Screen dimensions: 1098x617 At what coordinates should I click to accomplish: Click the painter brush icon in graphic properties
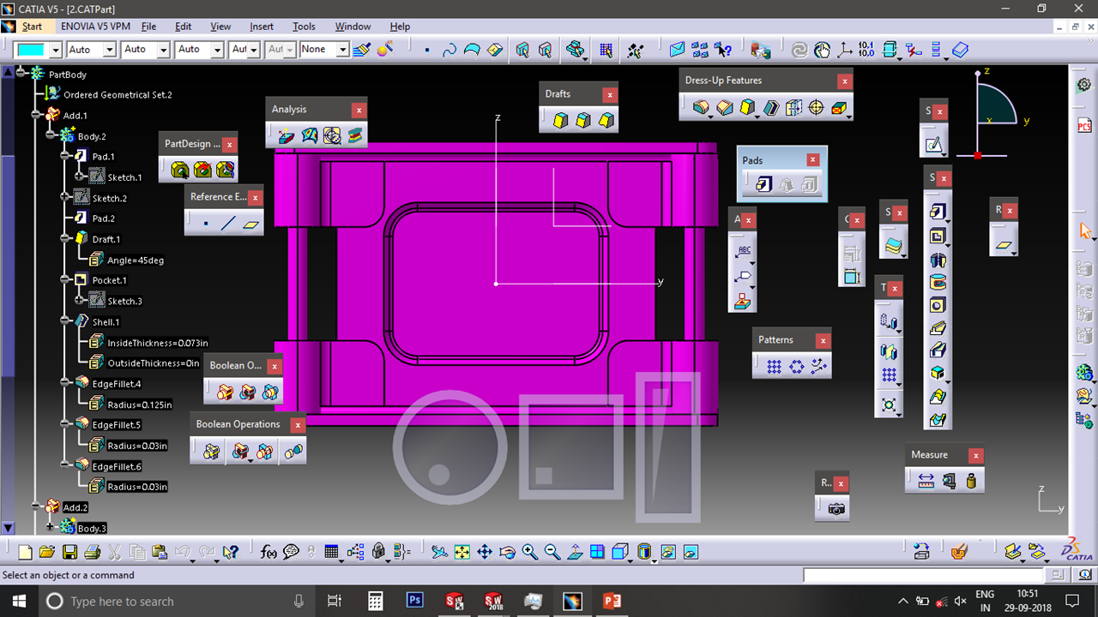(362, 50)
